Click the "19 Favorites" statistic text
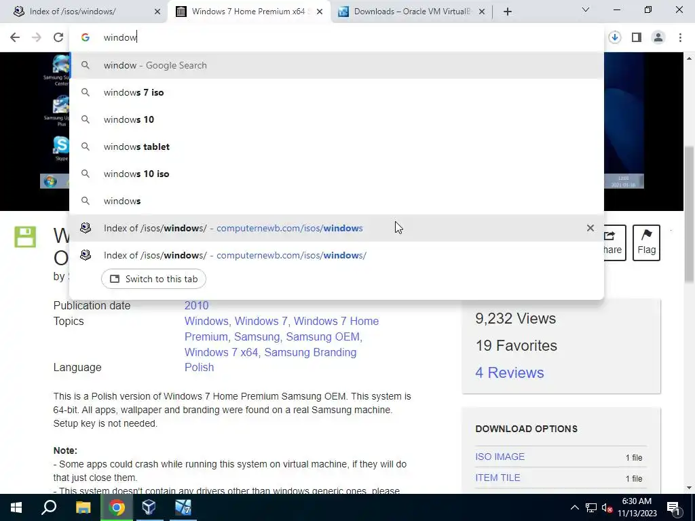The width and height of the screenshot is (695, 521). pyautogui.click(x=516, y=345)
